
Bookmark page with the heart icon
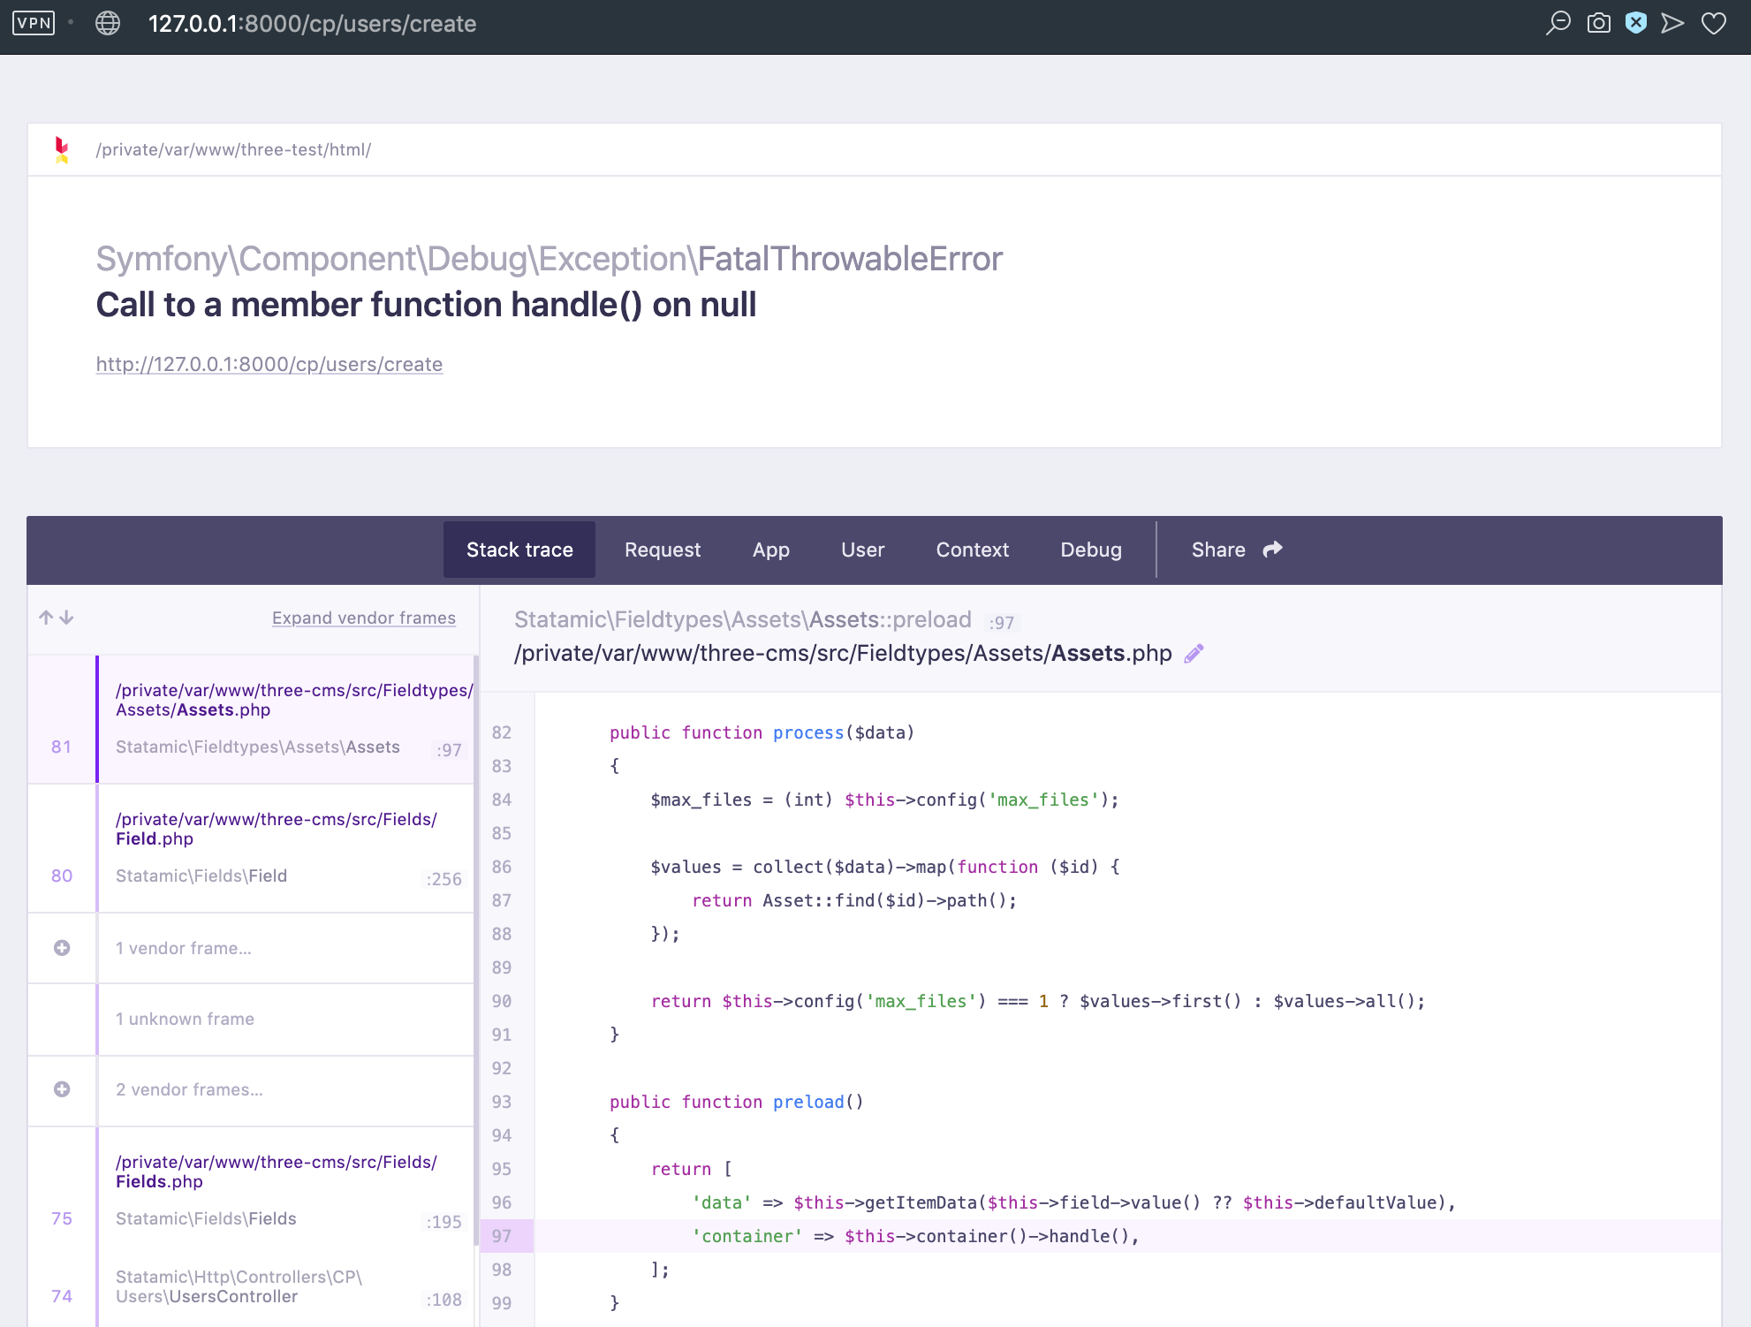pos(1714,23)
